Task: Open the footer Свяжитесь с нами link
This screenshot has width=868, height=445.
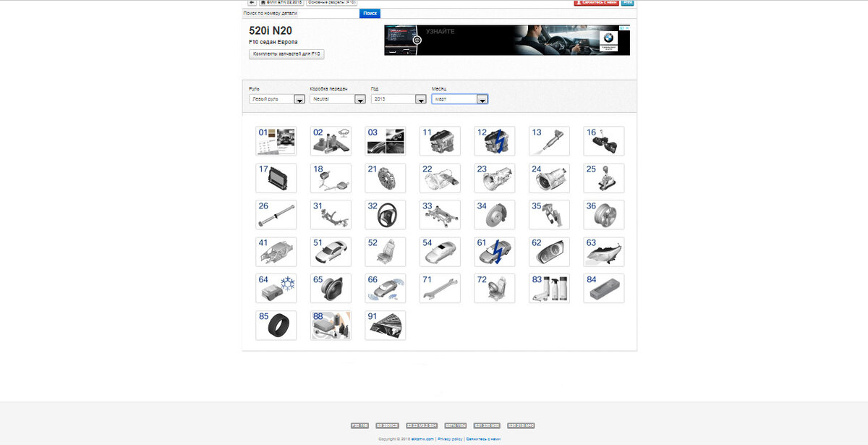Action: point(483,439)
